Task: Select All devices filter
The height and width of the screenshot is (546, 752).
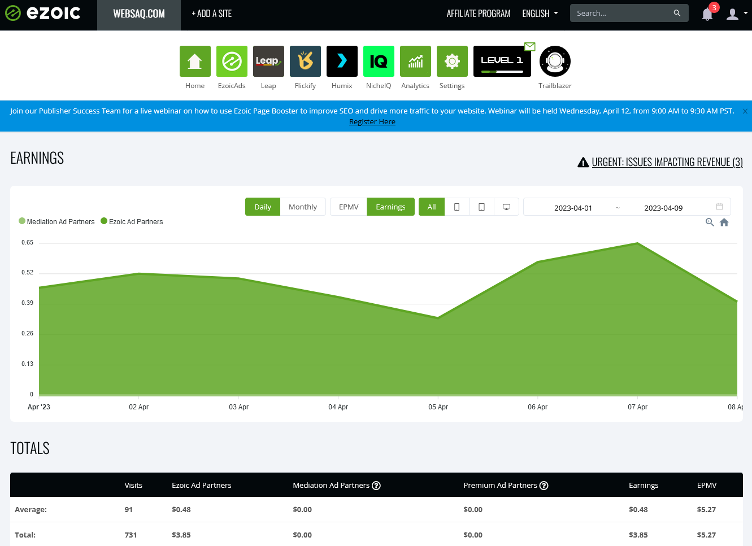Action: point(432,207)
